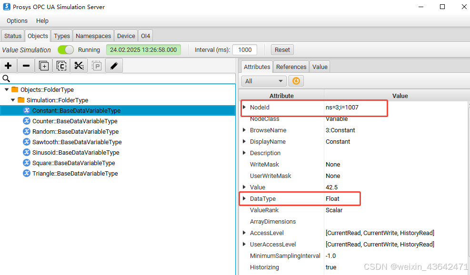The width and height of the screenshot is (470, 275).
Task: Select Counter::BaseDataVariableType tree row
Action: [x=118, y=121]
